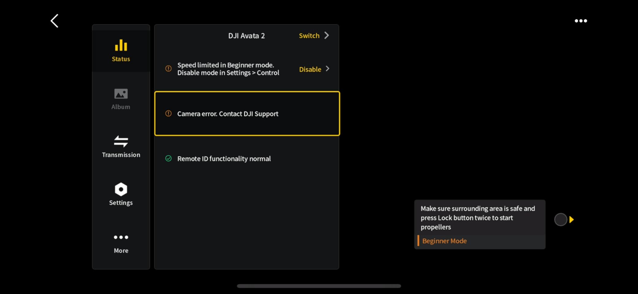638x294 pixels.
Task: Switch to the Settings tab label
Action: tap(121, 203)
